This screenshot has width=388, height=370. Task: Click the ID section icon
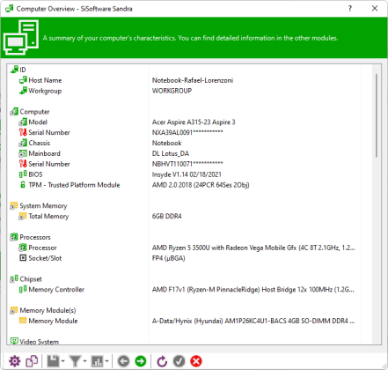pos(14,70)
